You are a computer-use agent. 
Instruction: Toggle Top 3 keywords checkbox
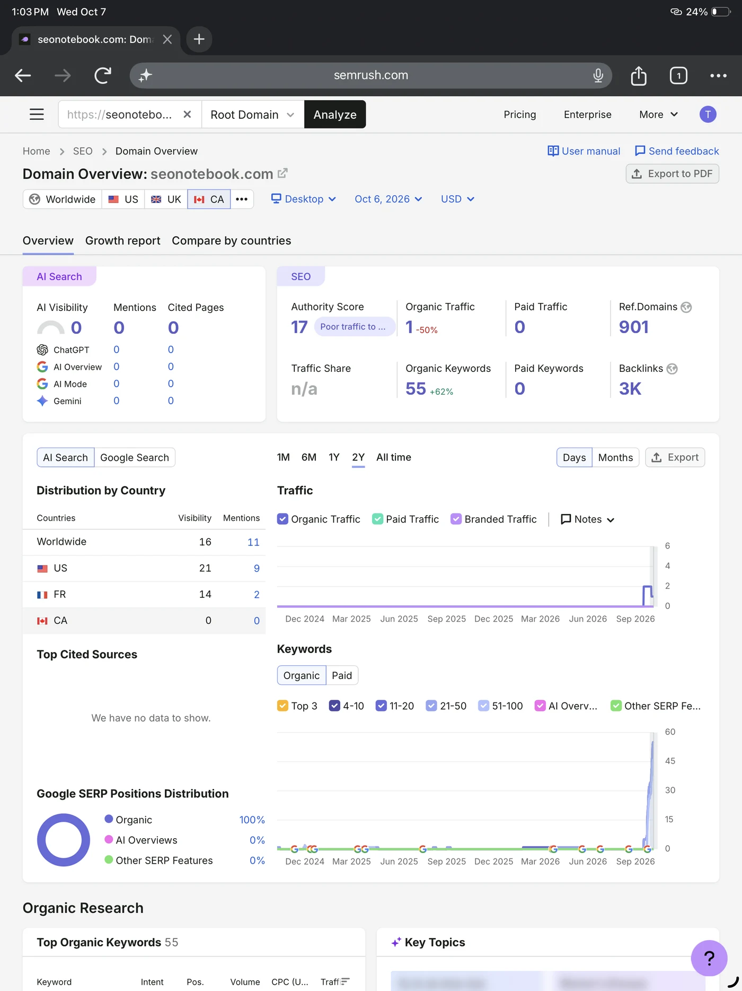tap(282, 706)
